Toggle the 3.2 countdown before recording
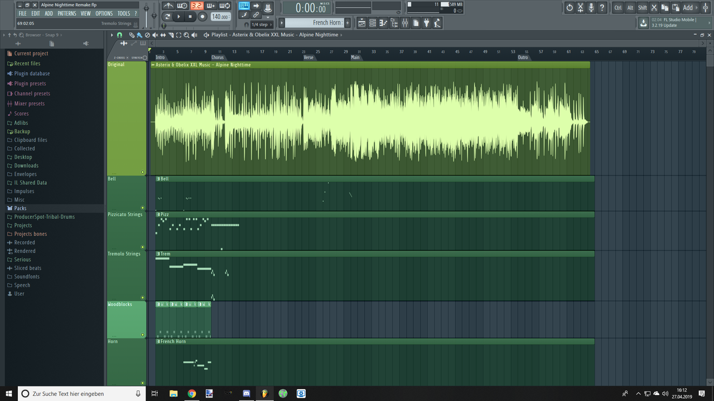Image resolution: width=714 pixels, height=401 pixels. (197, 6)
